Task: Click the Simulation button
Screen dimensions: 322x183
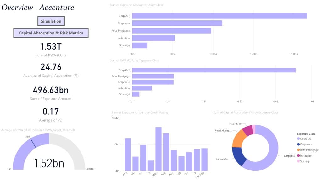Action: coord(51,21)
